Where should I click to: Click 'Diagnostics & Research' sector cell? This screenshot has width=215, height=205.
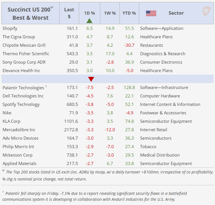163,54
